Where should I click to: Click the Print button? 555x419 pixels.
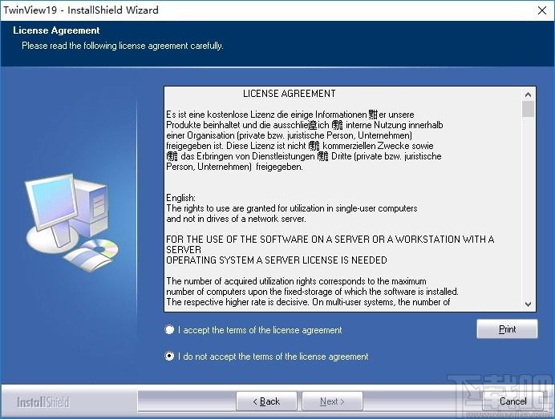point(507,329)
